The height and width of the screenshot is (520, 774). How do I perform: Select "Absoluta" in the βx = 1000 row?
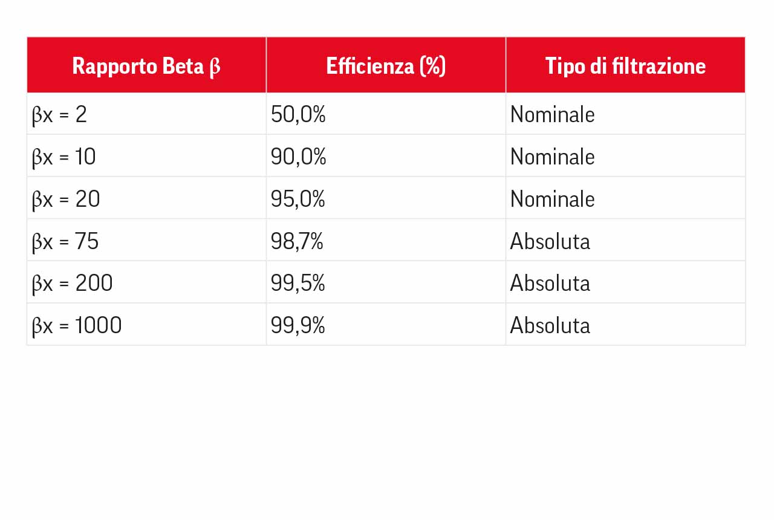(x=550, y=325)
